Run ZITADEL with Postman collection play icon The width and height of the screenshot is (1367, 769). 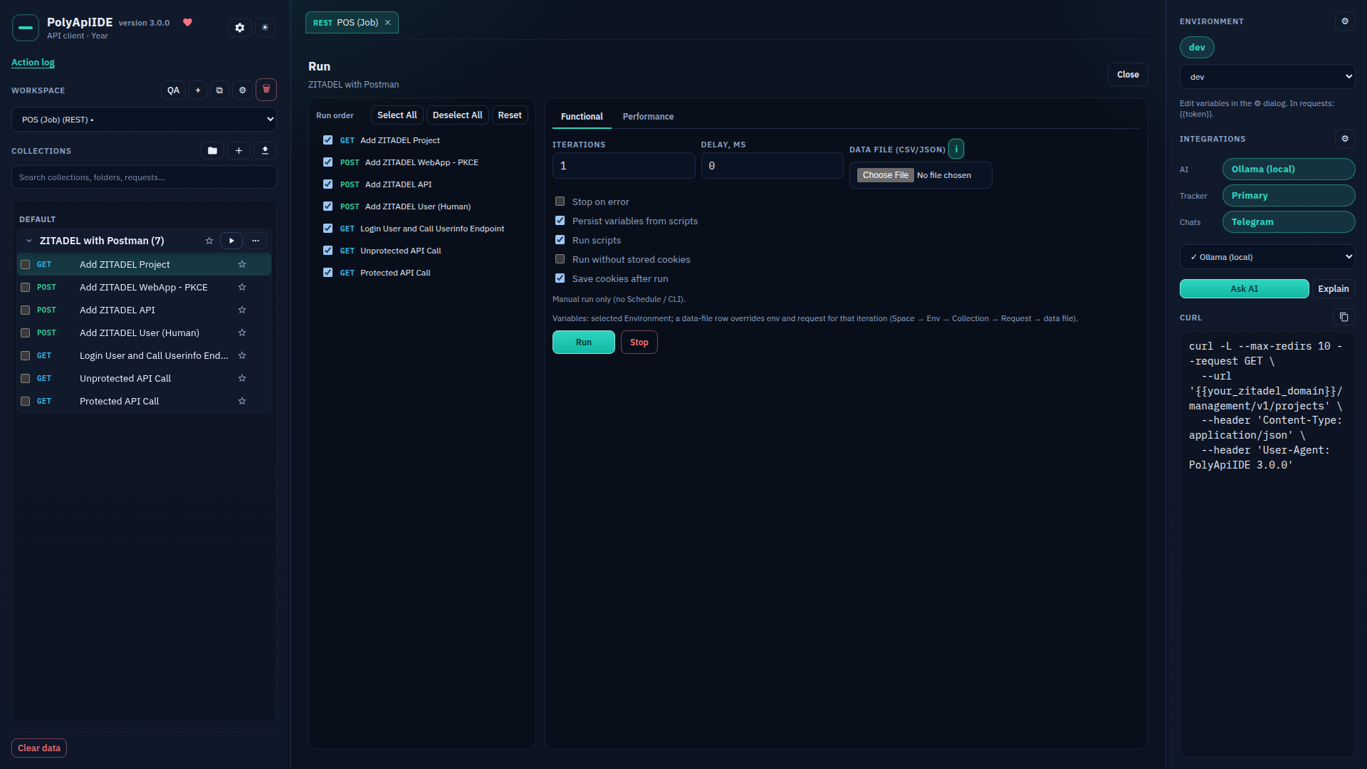click(231, 241)
